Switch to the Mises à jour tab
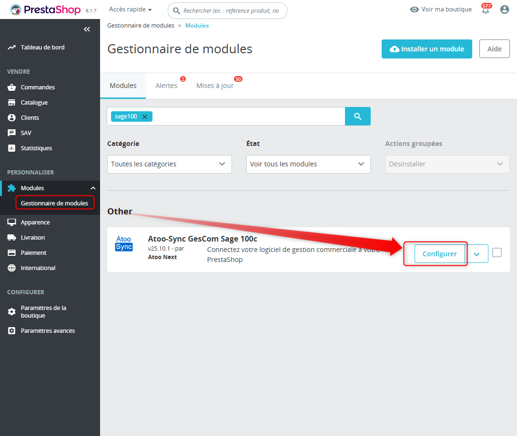This screenshot has height=436, width=517. point(215,86)
